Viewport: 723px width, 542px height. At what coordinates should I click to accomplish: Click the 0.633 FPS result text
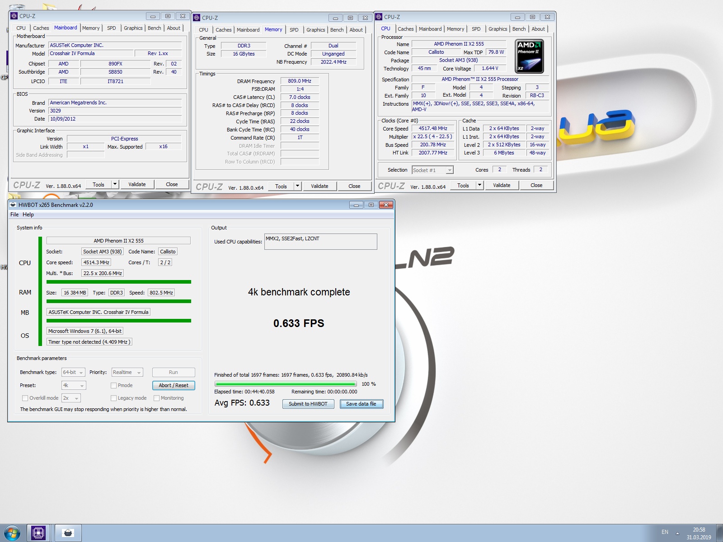299,323
